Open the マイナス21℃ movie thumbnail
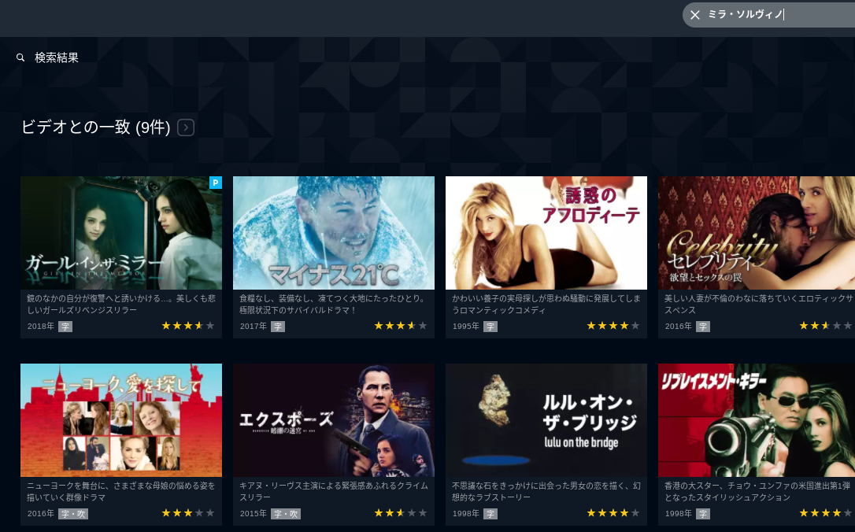Viewport: 855px width, 532px height. tap(334, 233)
